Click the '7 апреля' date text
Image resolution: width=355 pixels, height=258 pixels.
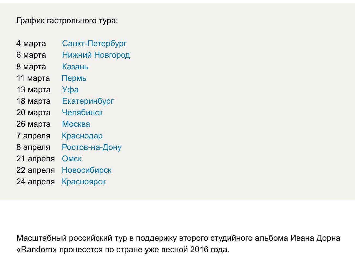pyautogui.click(x=33, y=136)
